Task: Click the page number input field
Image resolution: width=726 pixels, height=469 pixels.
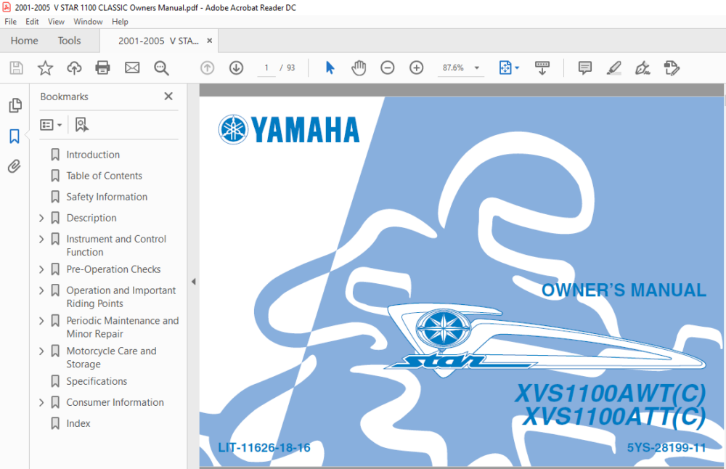Action: coord(266,68)
